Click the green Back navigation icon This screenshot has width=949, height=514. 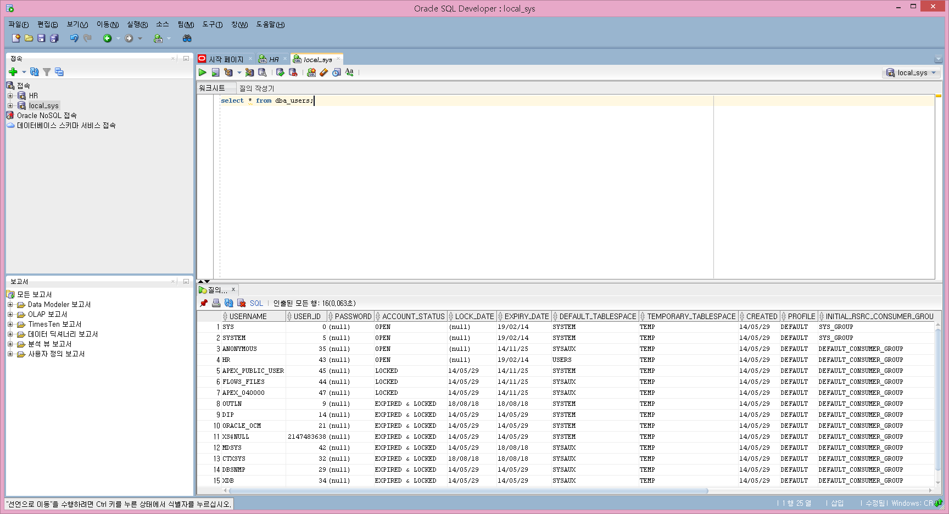pyautogui.click(x=108, y=38)
